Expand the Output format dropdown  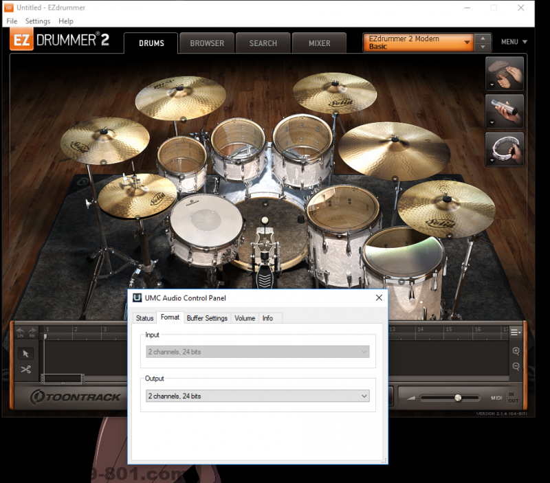pos(258,396)
